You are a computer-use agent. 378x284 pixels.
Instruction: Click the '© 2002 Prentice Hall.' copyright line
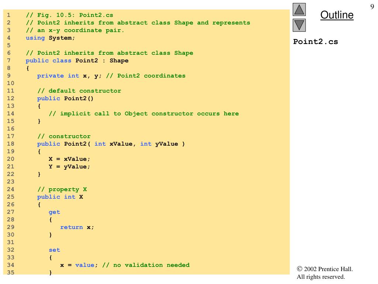point(325,269)
